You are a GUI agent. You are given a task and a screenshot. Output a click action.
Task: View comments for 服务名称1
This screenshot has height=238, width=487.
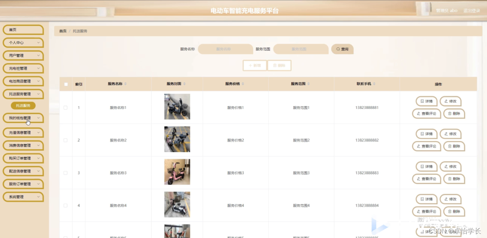point(426,114)
